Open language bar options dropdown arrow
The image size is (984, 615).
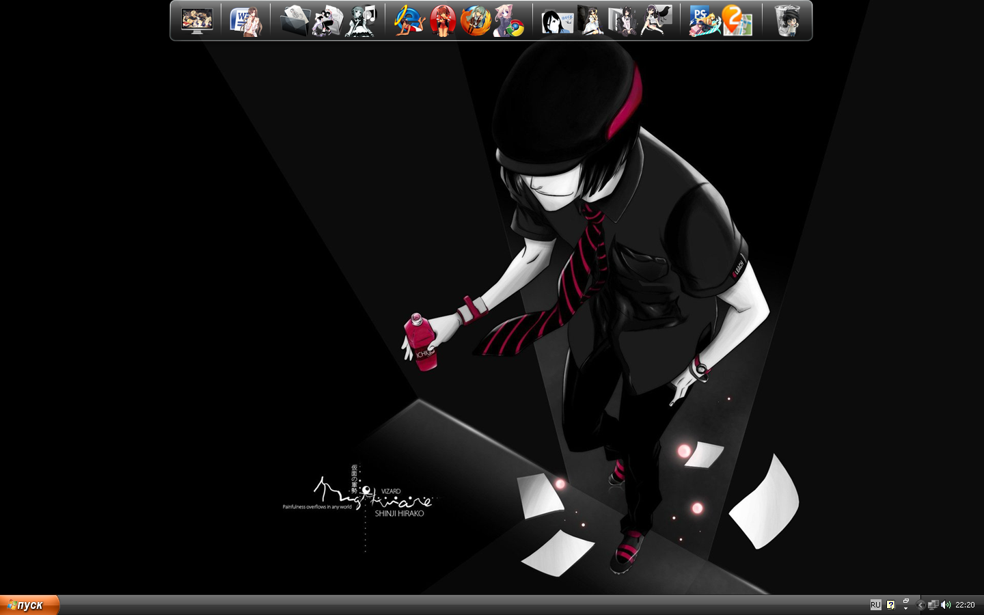click(x=906, y=608)
